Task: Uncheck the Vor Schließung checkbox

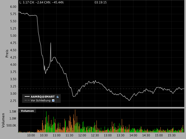Action: click(x=53, y=100)
